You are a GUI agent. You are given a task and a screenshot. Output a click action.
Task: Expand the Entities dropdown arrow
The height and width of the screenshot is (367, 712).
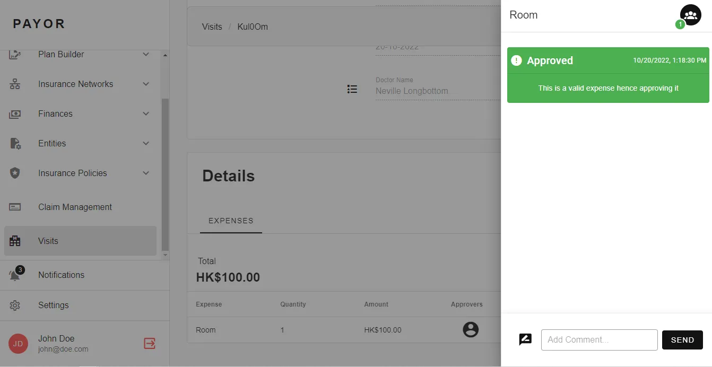click(146, 143)
